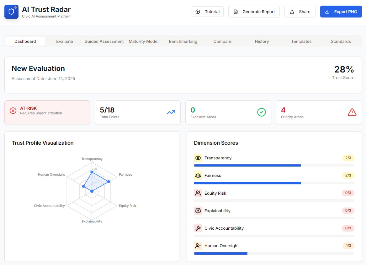Image resolution: width=366 pixels, height=265 pixels.
Task: View the History tab
Action: [262, 41]
